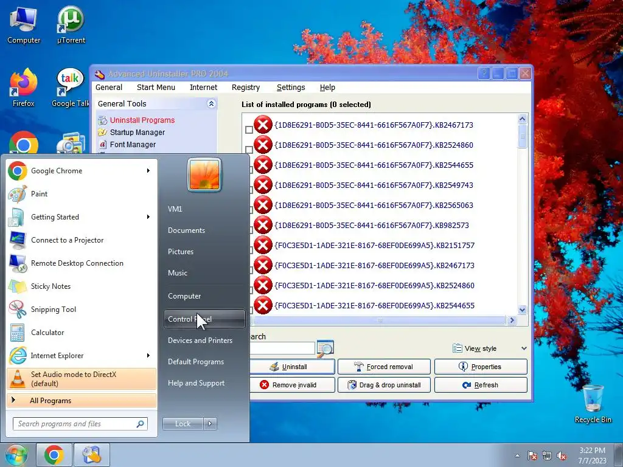Click the Lock button

[183, 424]
